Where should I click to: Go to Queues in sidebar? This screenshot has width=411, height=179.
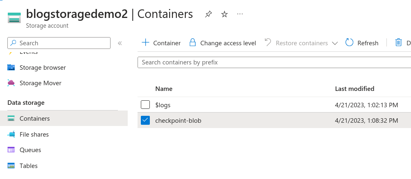pyautogui.click(x=30, y=150)
